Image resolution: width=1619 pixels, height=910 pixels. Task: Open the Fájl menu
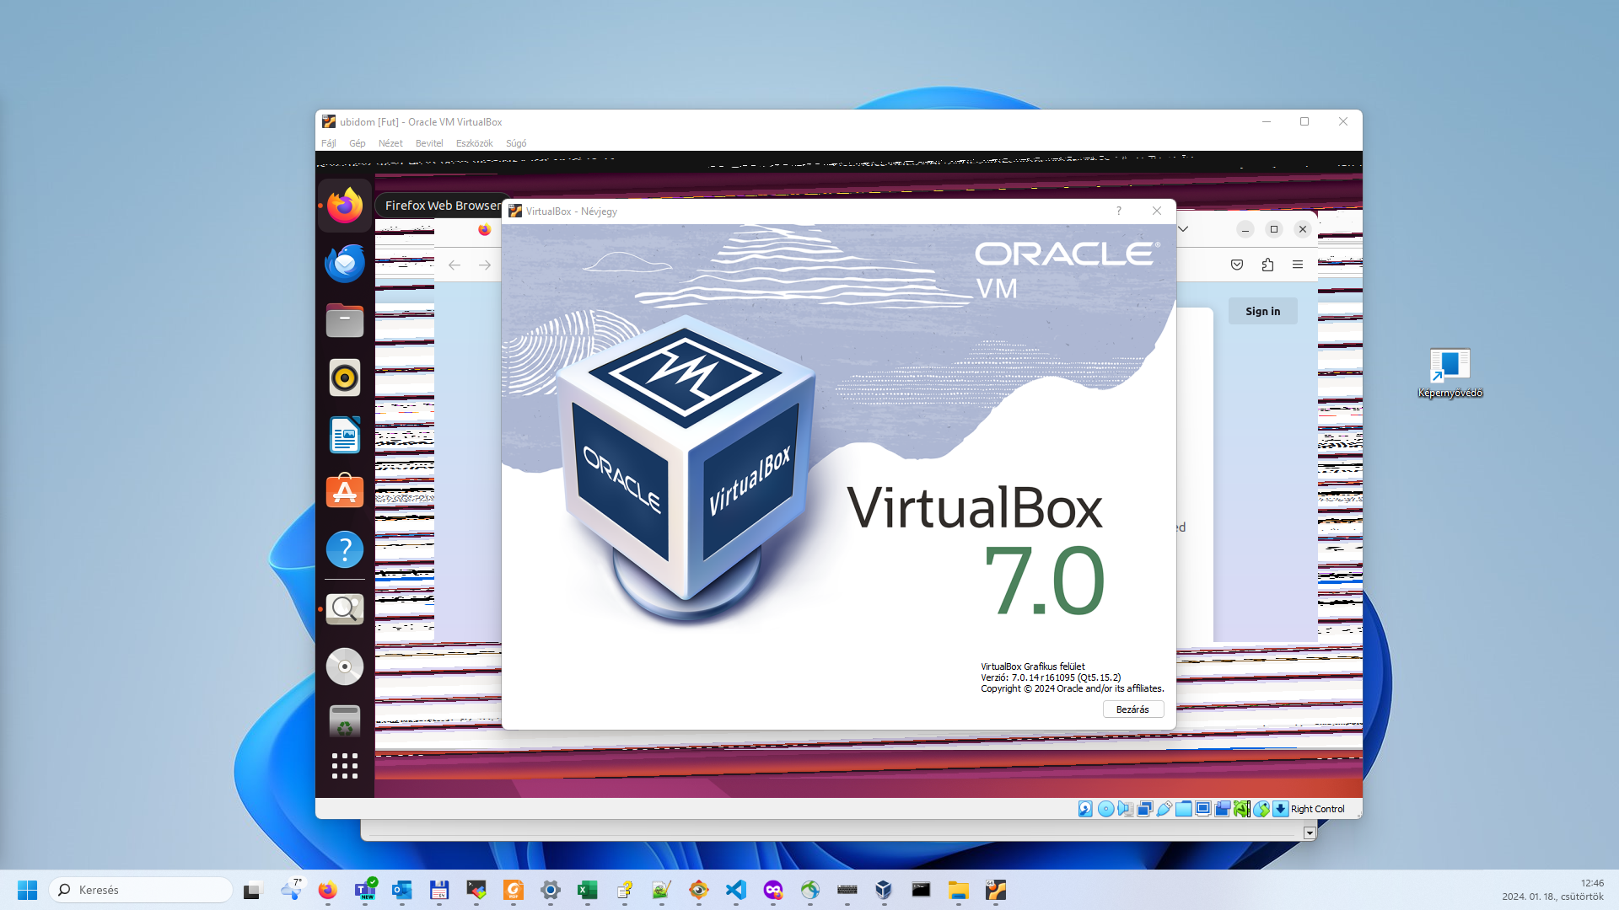pyautogui.click(x=329, y=143)
